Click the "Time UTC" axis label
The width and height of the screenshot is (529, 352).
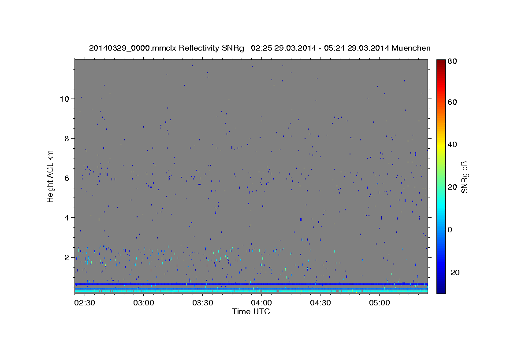(251, 312)
